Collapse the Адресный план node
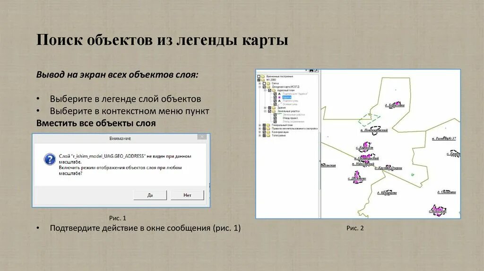Screen dimensions: 484x271 tap(265, 90)
